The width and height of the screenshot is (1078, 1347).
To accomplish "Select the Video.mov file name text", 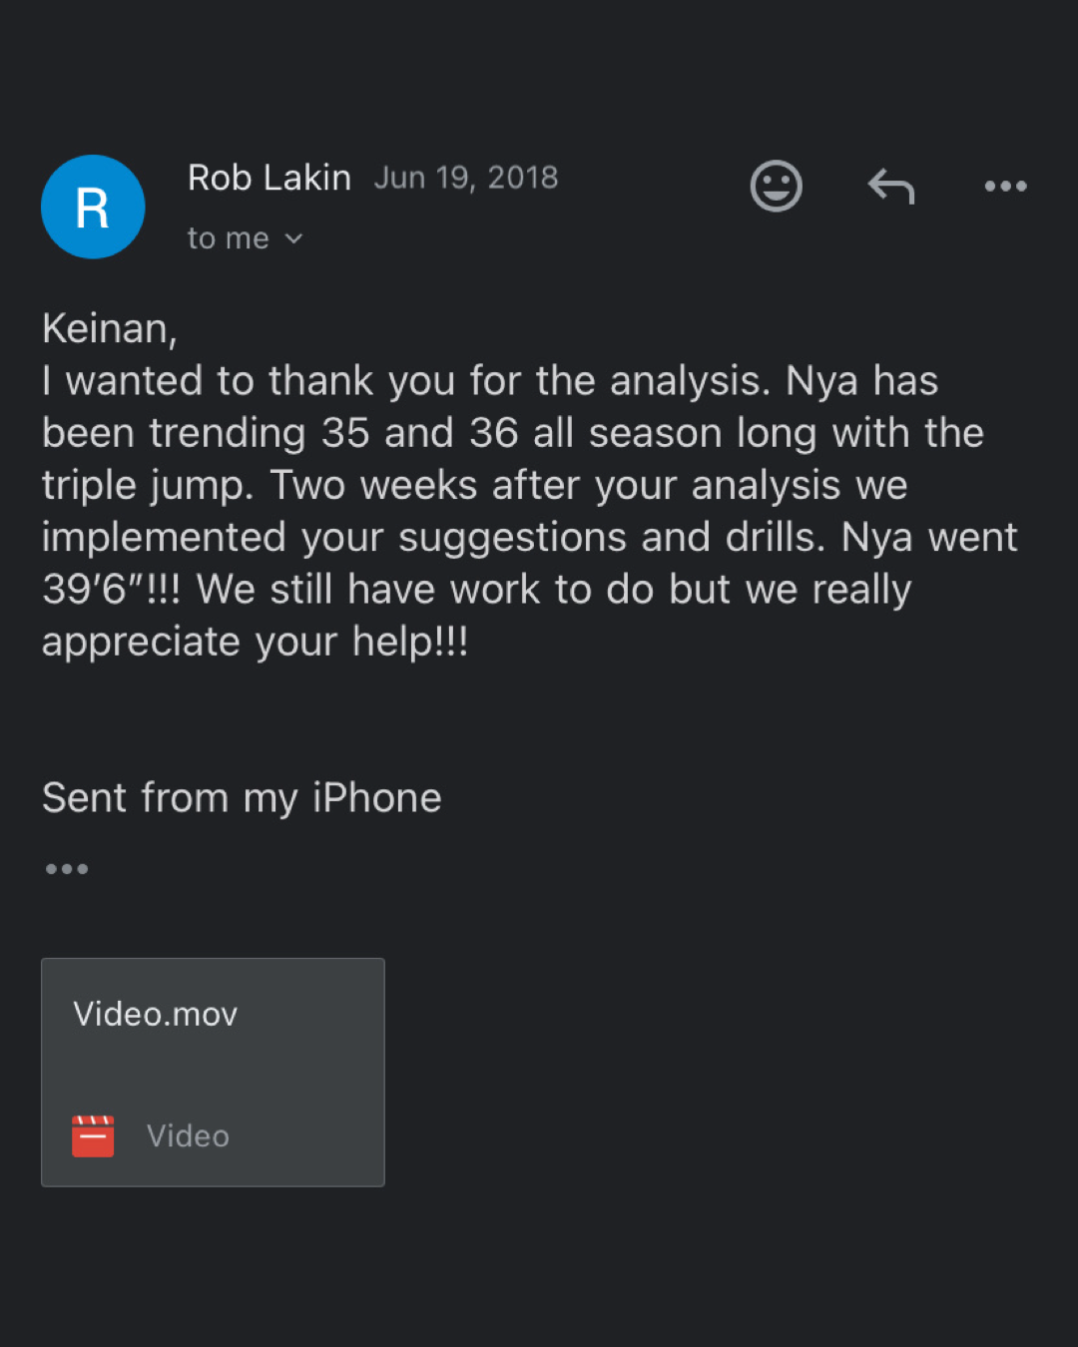I will [x=156, y=1014].
